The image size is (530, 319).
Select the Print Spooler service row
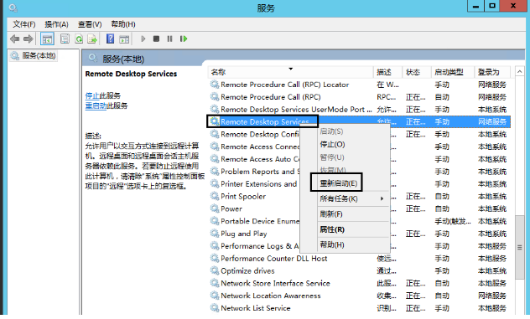pyautogui.click(x=359, y=197)
